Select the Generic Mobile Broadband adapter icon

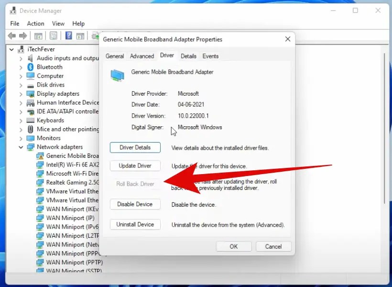click(x=40, y=156)
